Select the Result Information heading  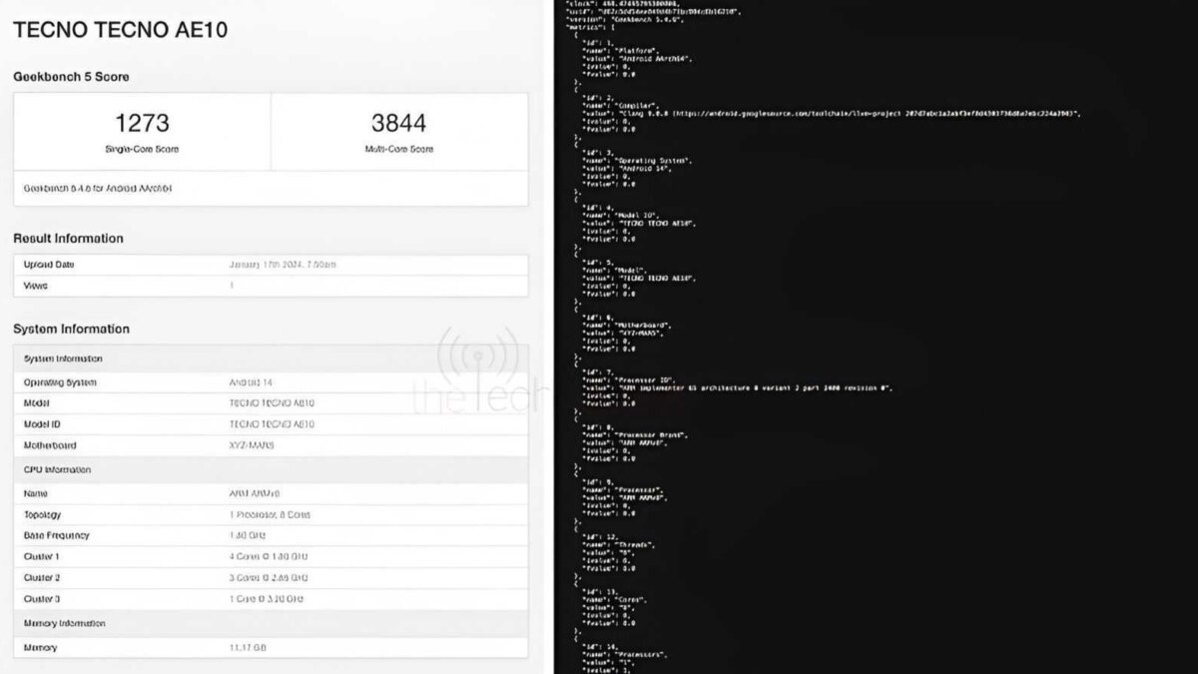(x=68, y=239)
